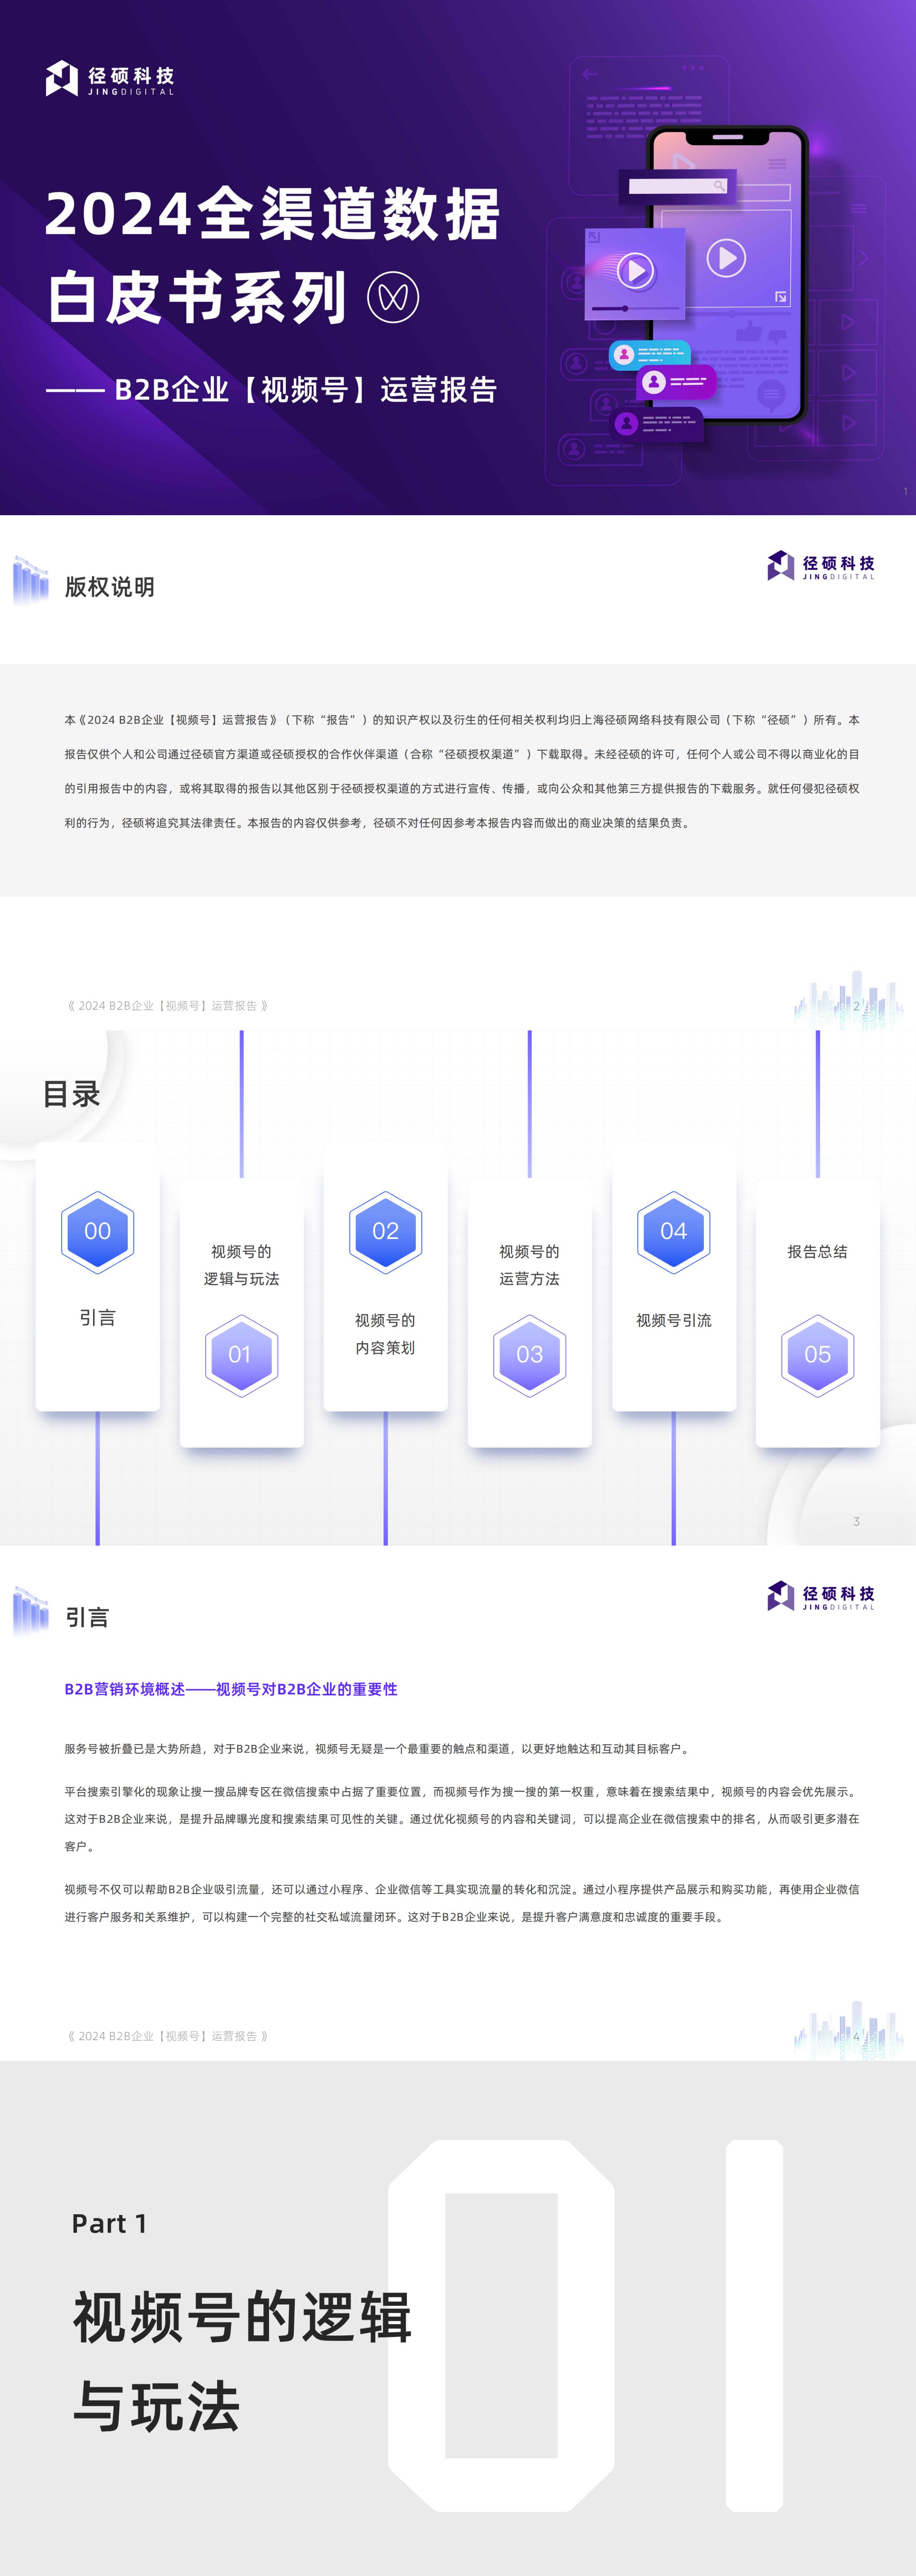Screen dimensions: 916x2576
Task: Click the expand arrow on phone video frame
Action: [780, 297]
